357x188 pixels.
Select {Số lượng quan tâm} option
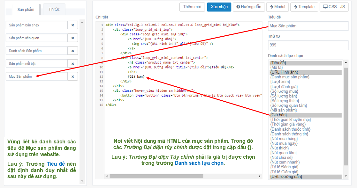pos(306,105)
